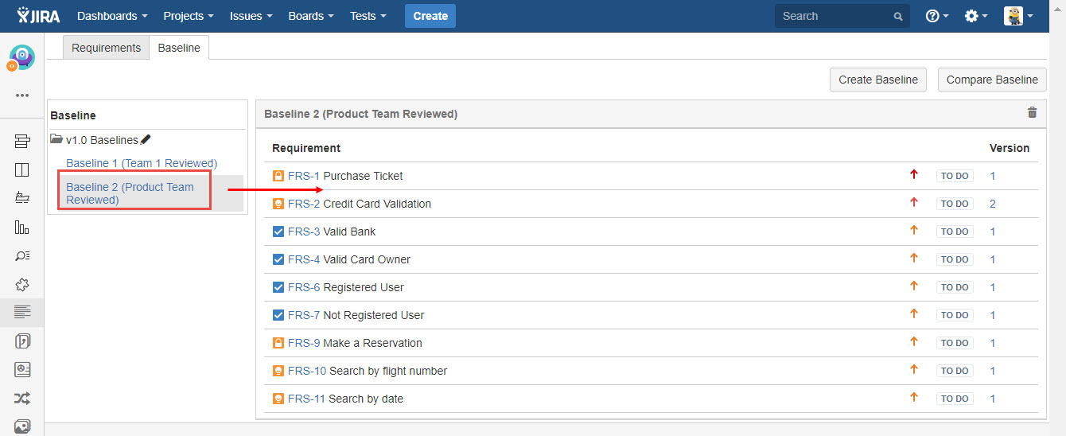Image resolution: width=1066 pixels, height=436 pixels.
Task: Click the FRS-3 blue checkbox icon
Action: tap(278, 232)
